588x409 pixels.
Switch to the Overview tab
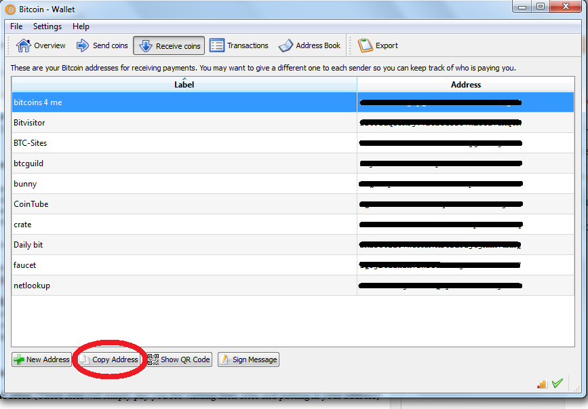click(41, 45)
